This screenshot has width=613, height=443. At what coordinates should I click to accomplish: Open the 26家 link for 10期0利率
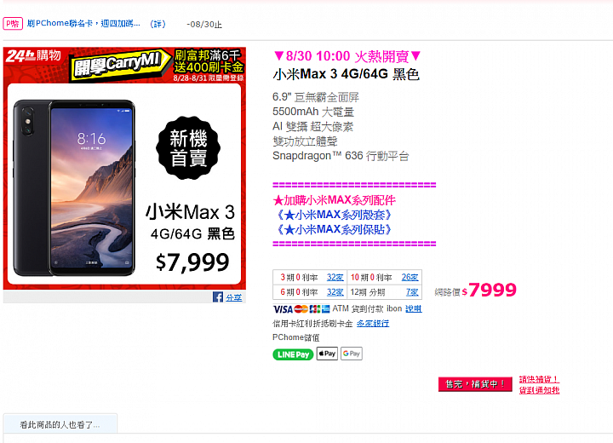point(410,278)
